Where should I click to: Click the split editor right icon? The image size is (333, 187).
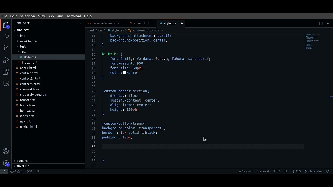pos(321,23)
